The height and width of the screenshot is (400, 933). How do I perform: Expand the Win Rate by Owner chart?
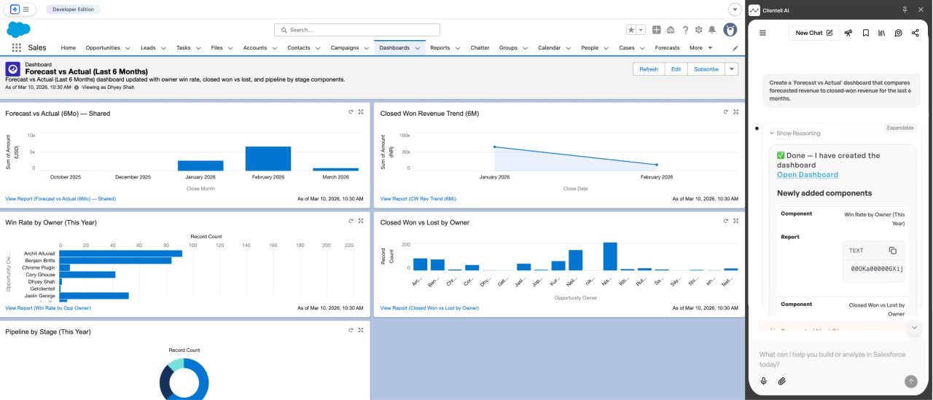pyautogui.click(x=361, y=221)
